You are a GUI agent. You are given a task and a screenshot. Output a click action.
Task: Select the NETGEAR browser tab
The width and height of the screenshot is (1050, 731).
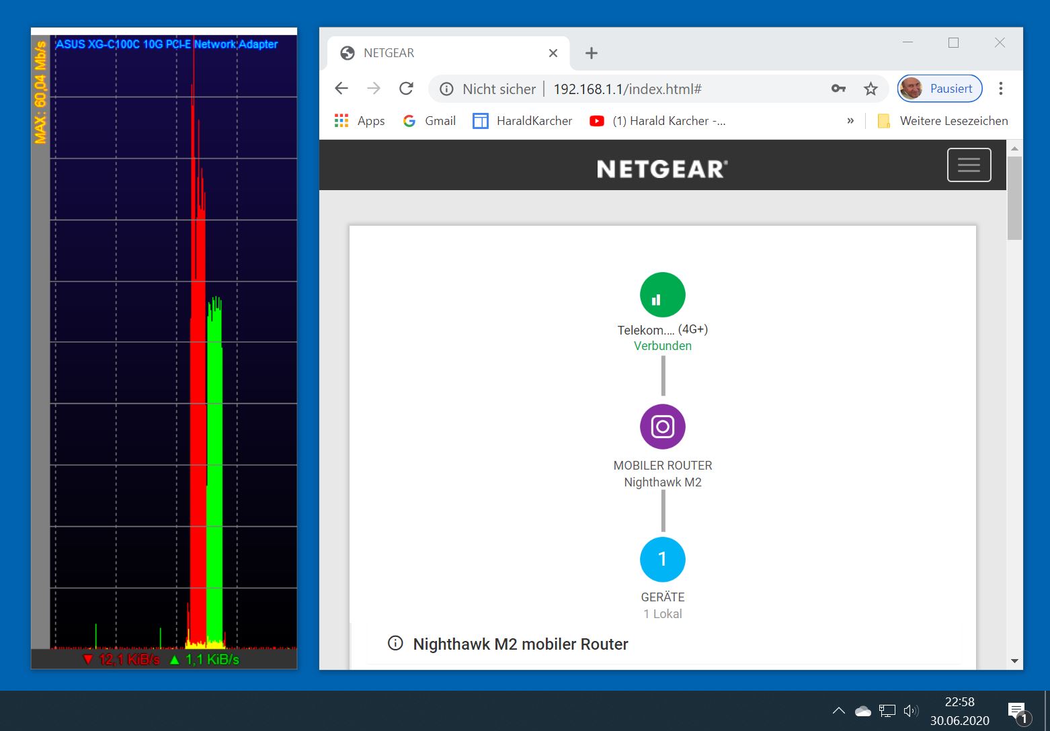pyautogui.click(x=437, y=53)
